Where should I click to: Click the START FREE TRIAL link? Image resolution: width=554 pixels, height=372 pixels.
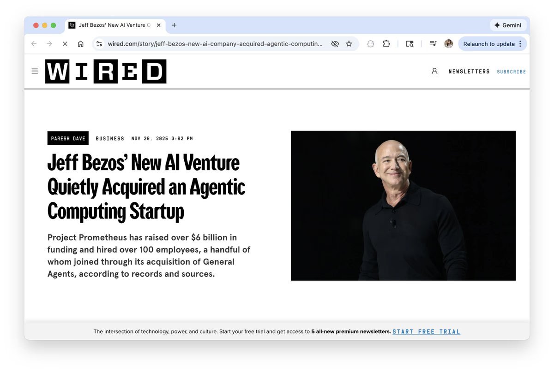(x=427, y=331)
